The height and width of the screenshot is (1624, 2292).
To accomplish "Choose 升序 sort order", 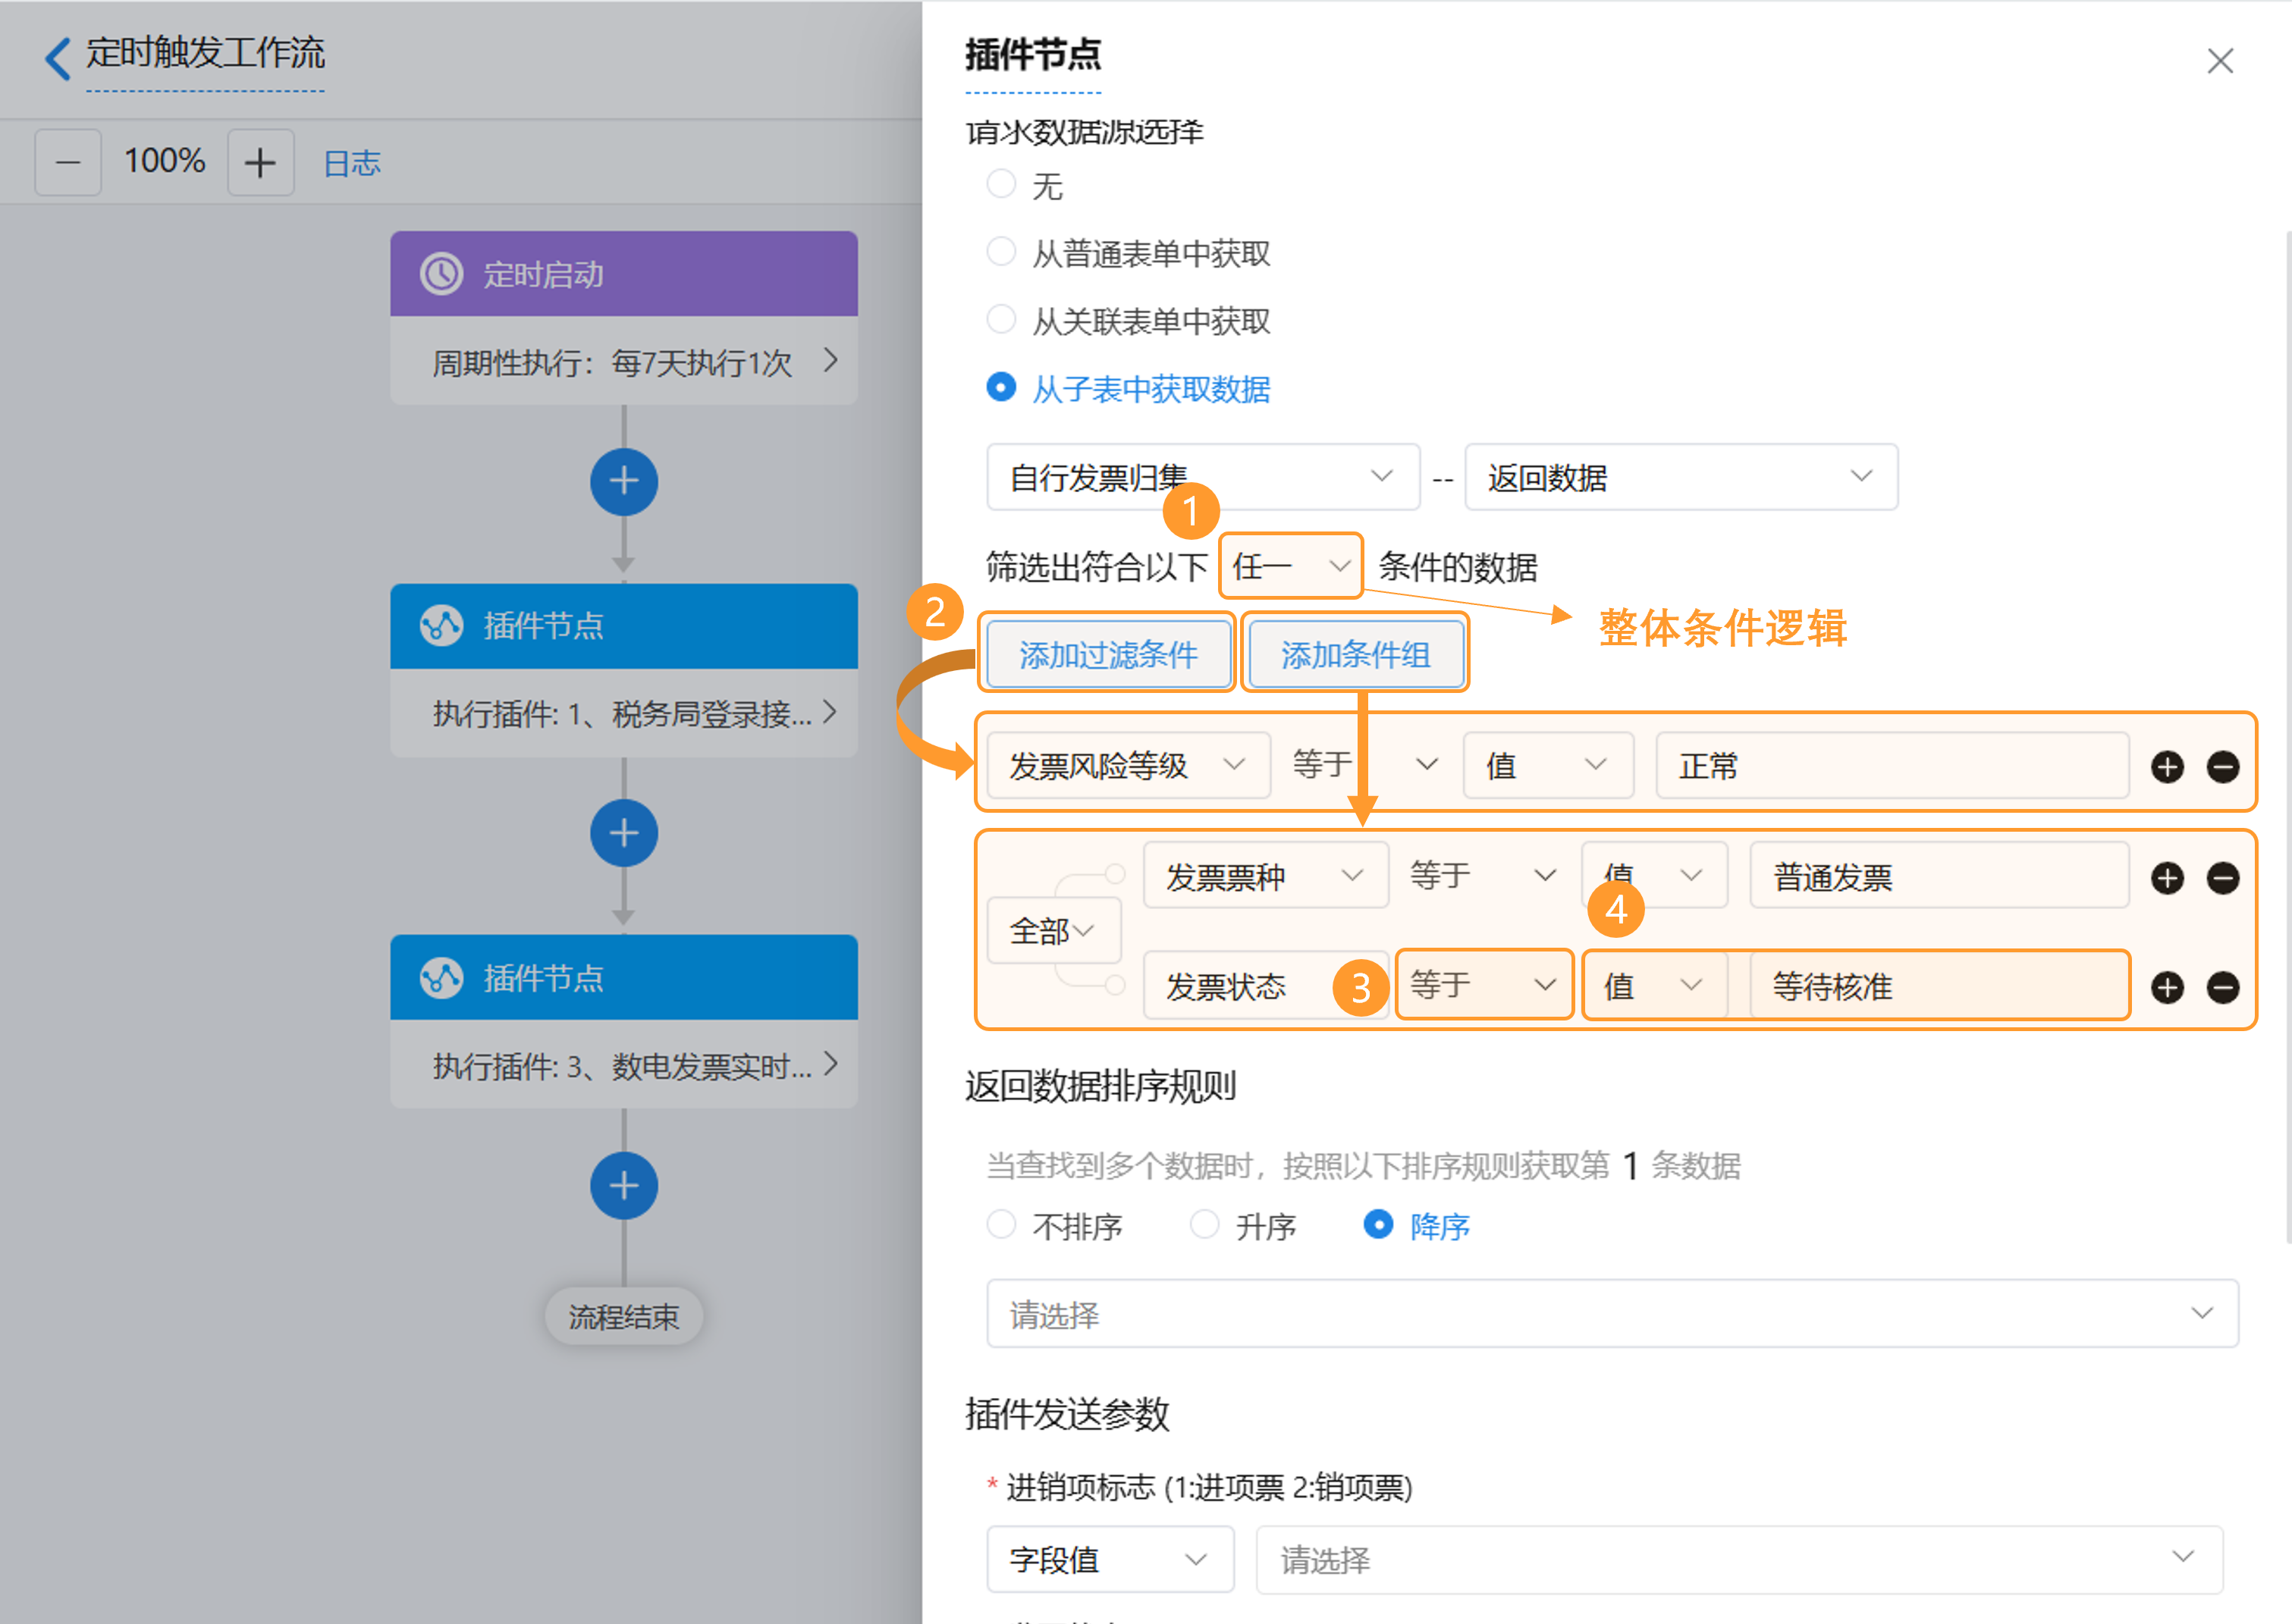I will pyautogui.click(x=1204, y=1225).
